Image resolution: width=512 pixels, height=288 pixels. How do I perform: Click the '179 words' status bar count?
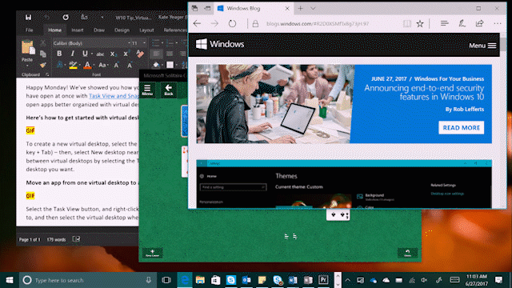(x=56, y=240)
